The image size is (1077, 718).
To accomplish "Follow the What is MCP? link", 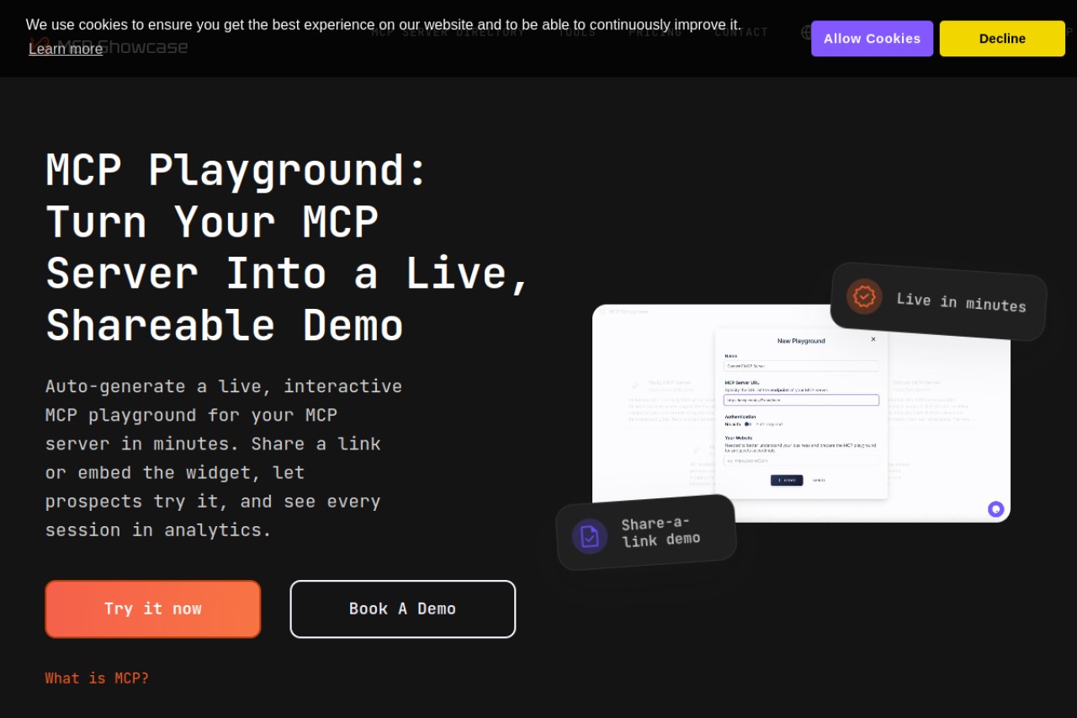I will pos(97,678).
